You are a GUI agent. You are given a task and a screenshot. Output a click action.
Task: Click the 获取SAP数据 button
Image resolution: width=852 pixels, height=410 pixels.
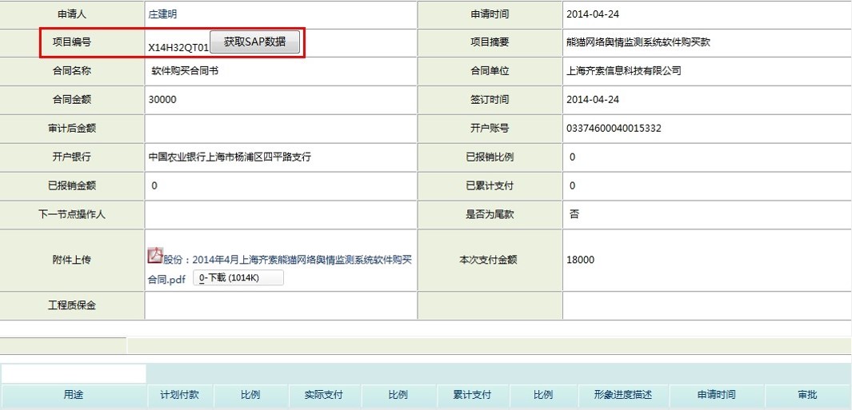tap(254, 42)
